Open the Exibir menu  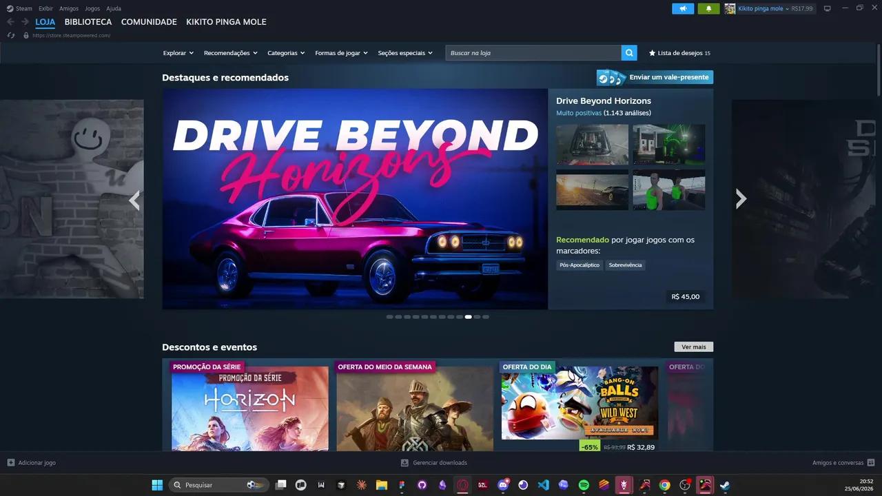tap(45, 8)
